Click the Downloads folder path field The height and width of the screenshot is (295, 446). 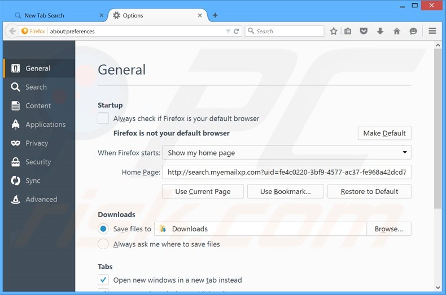click(261, 229)
